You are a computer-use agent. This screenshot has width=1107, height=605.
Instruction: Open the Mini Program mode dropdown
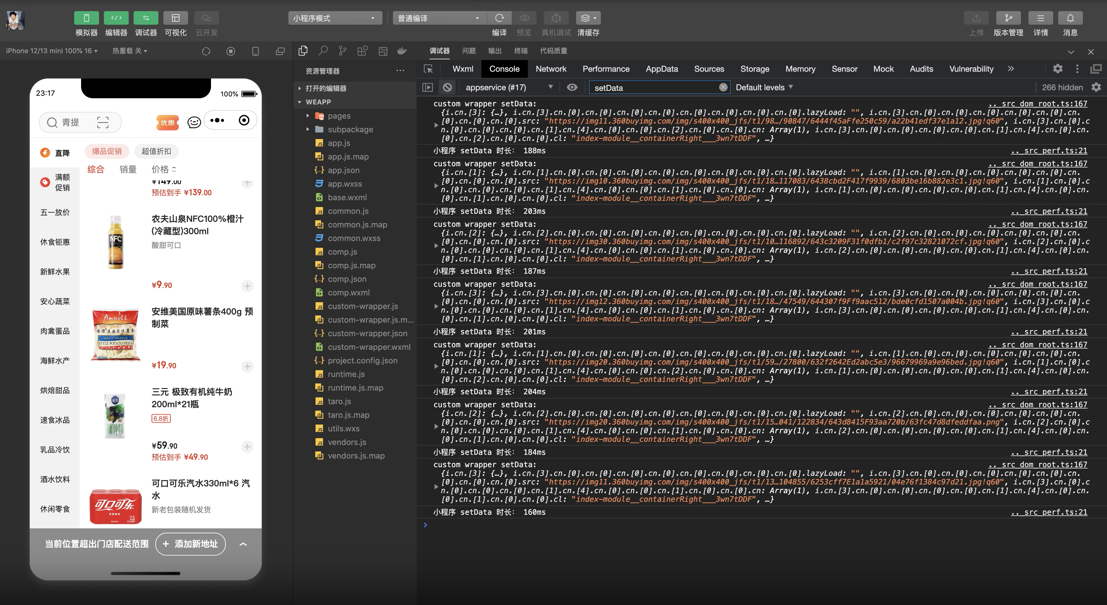click(x=334, y=18)
